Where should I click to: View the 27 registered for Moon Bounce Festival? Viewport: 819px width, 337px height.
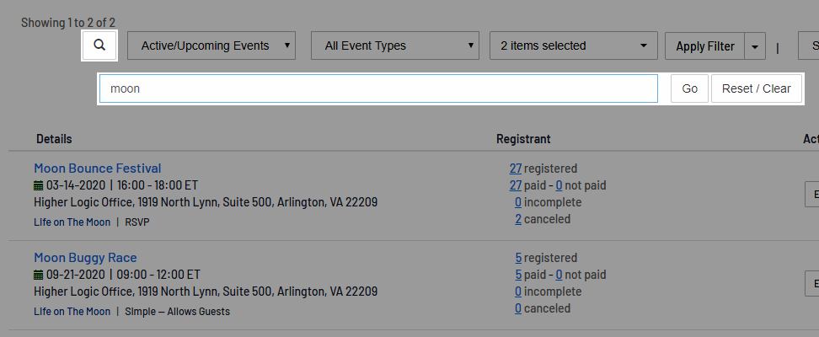point(516,168)
